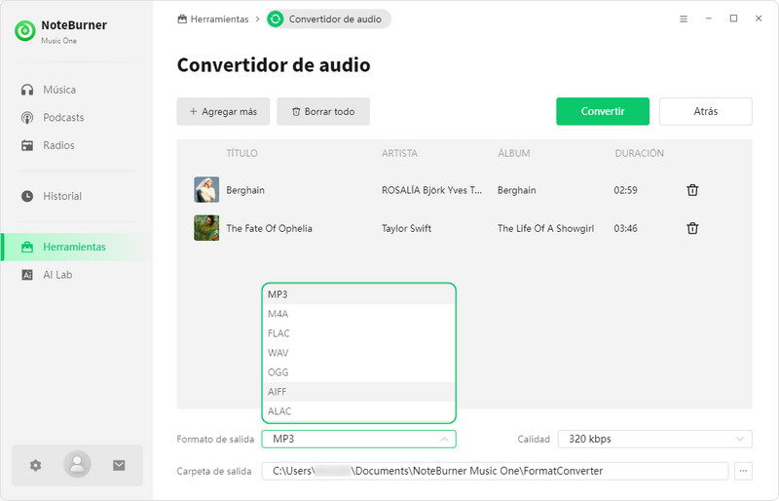
Task: Close the NoteBurner window
Action: pos(759,19)
